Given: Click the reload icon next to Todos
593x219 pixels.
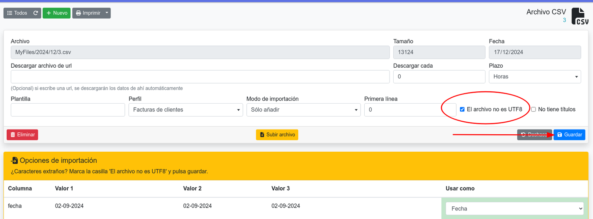Looking at the screenshot, I should (36, 13).
